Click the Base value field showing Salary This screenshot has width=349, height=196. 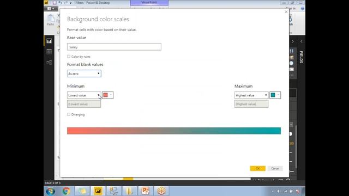tap(114, 47)
